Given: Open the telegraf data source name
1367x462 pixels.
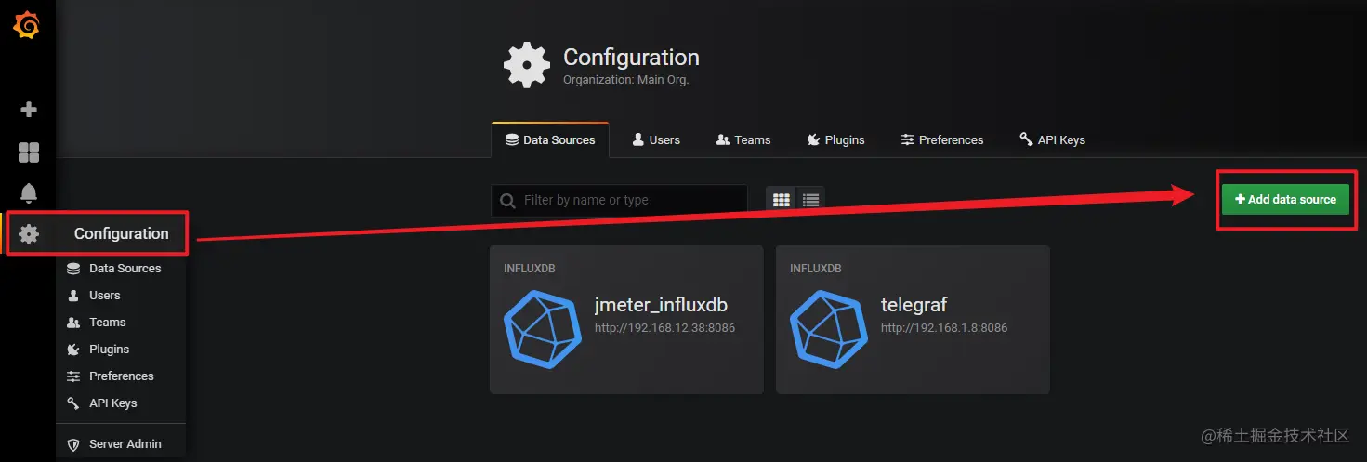Looking at the screenshot, I should click(914, 305).
